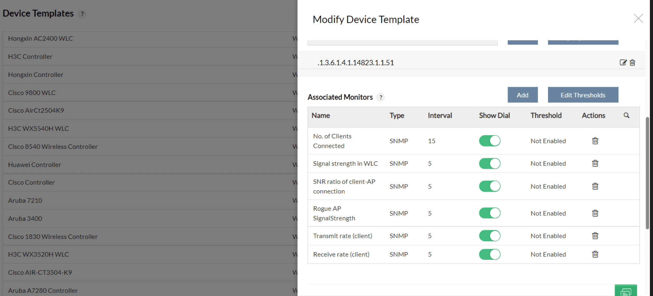
Task: Toggle Show Dial for Rogue AP SignalStrength
Action: coord(489,213)
